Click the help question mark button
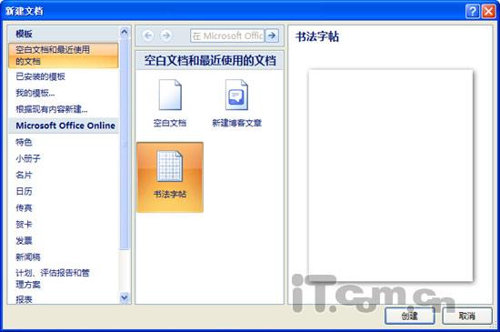Image resolution: width=500 pixels, height=332 pixels. 473,12
